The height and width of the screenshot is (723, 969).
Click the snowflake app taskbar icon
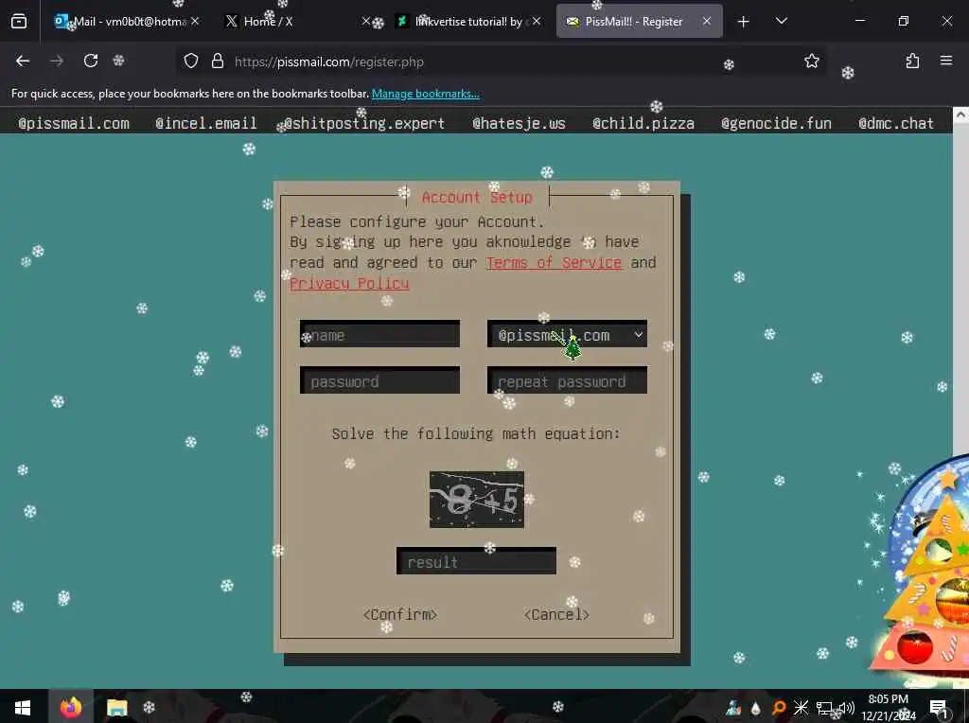click(149, 708)
